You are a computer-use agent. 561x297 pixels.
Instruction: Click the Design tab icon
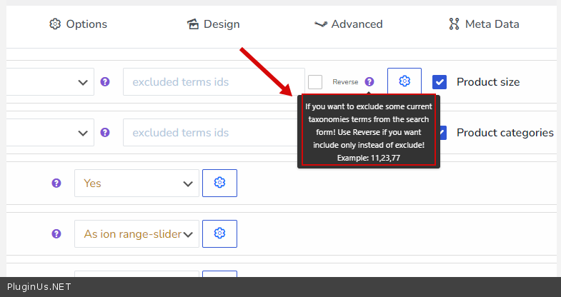coord(192,24)
